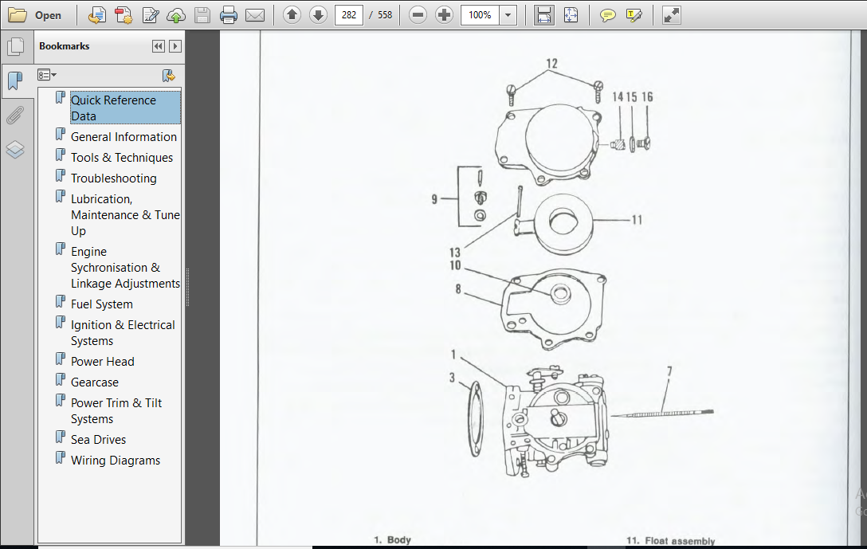Open the zoom level dropdown arrow
Image resolution: width=867 pixels, height=549 pixels.
[x=508, y=15]
